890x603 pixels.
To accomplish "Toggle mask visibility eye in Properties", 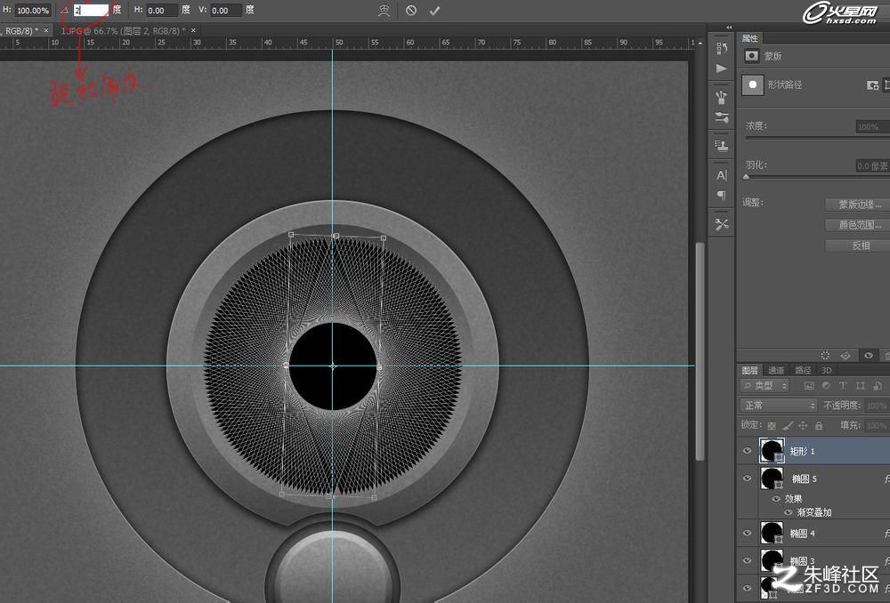I will coord(869,356).
